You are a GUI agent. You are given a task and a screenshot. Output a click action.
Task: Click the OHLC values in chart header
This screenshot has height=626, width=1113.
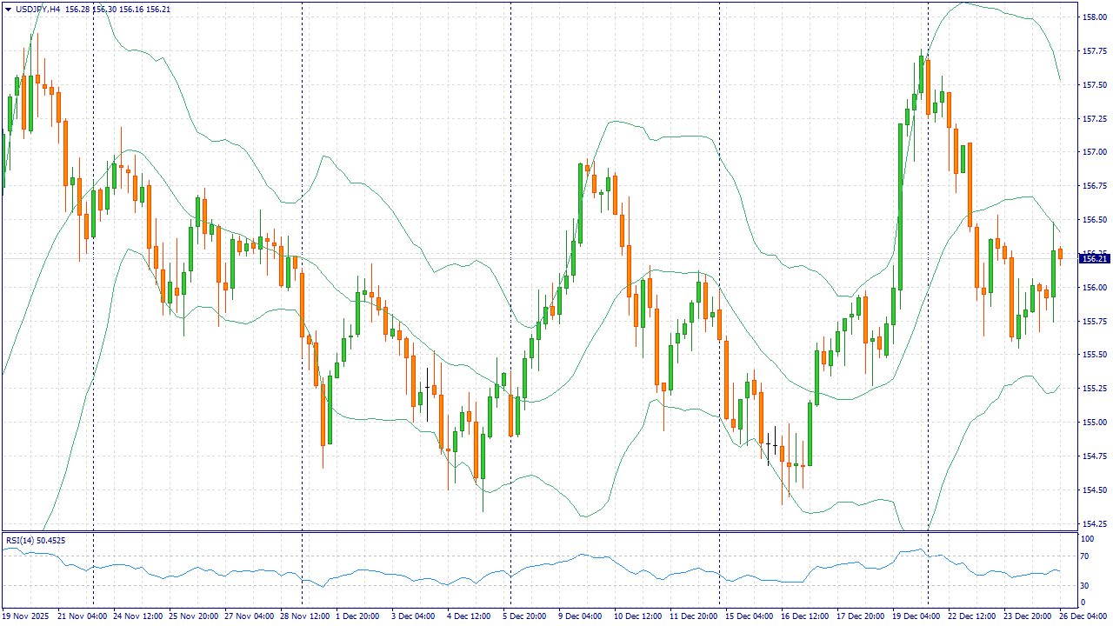pyautogui.click(x=118, y=9)
